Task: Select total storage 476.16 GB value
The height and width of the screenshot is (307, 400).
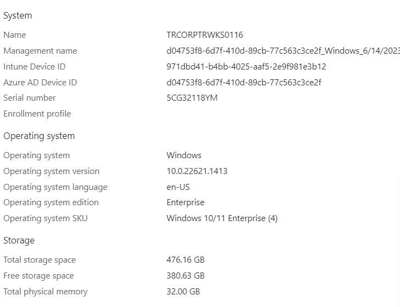Action: pyautogui.click(x=185, y=260)
